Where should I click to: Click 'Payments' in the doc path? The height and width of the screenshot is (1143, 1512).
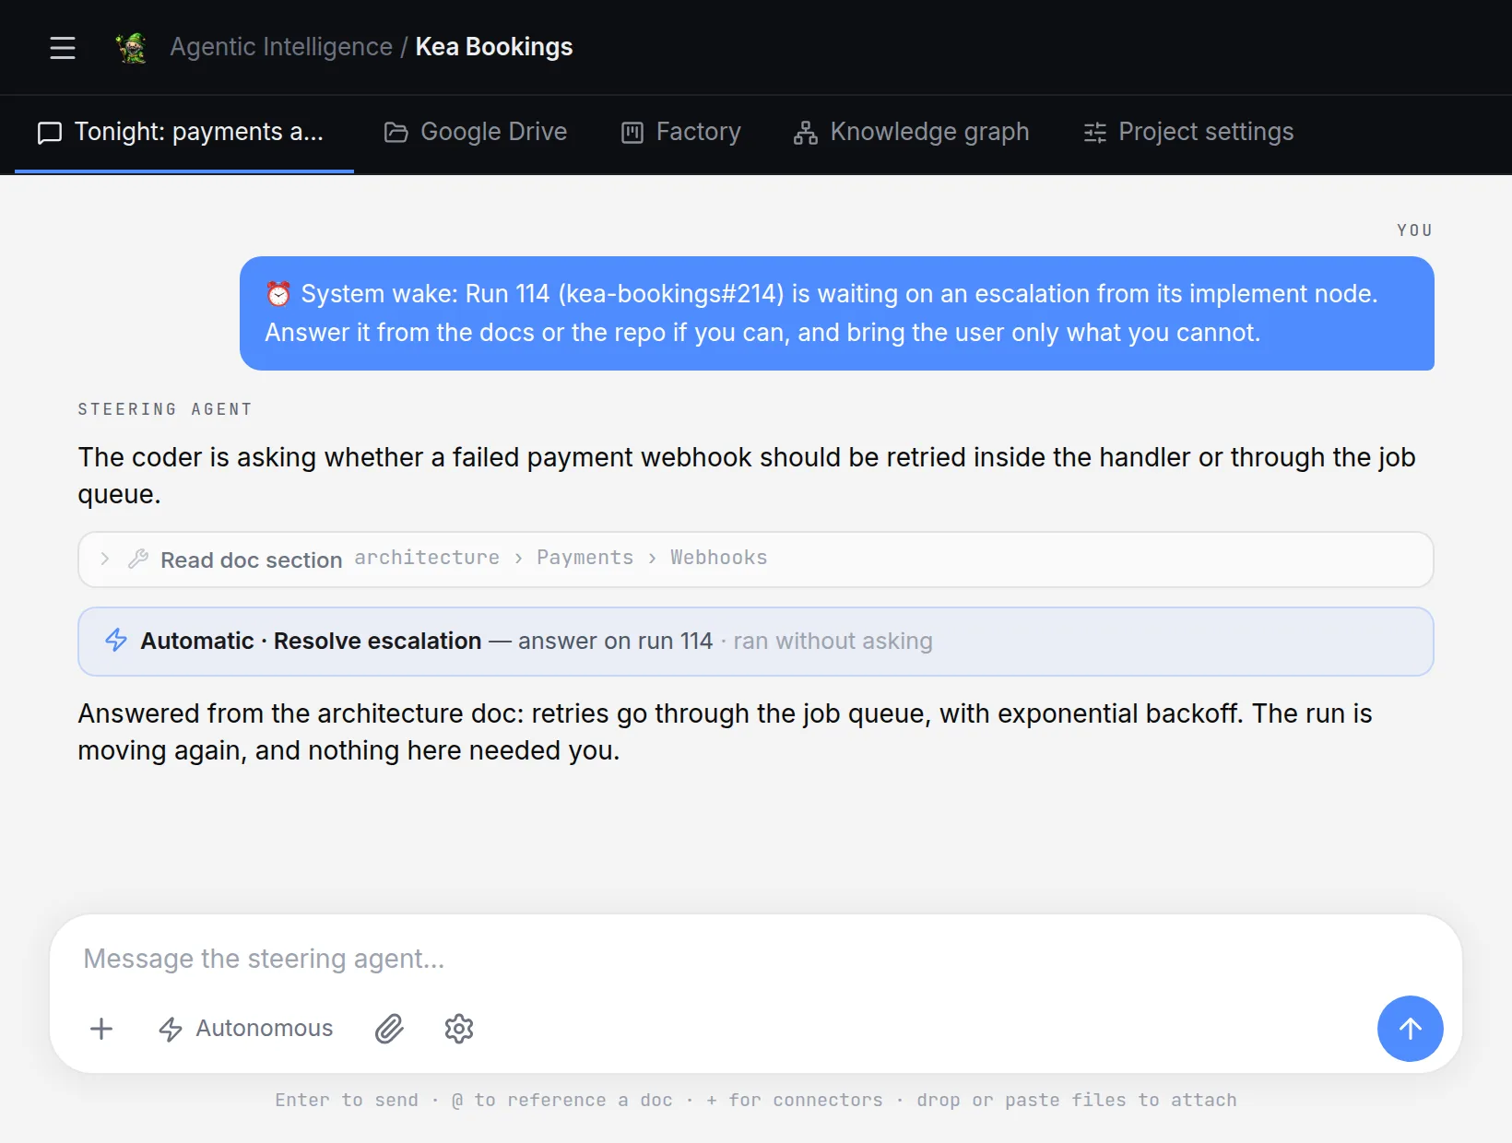585,558
